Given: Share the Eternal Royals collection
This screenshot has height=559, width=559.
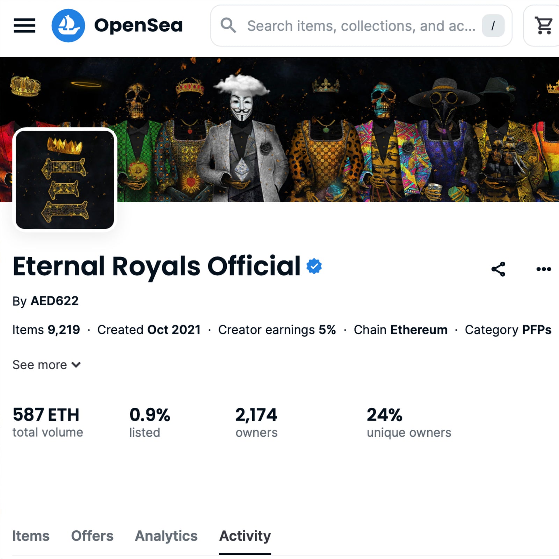Looking at the screenshot, I should (498, 269).
